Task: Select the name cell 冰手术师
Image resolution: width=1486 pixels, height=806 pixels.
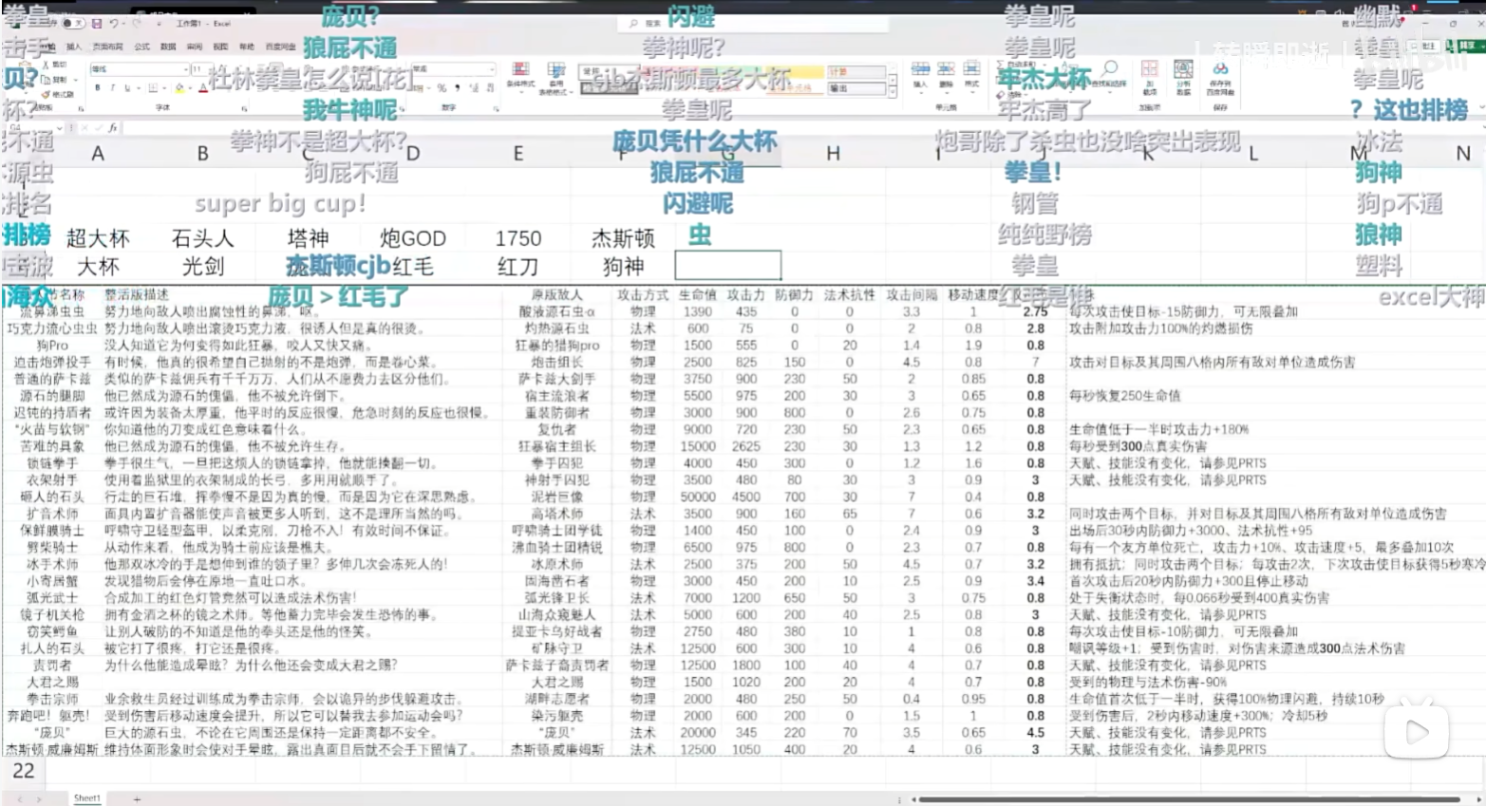Action: click(52, 564)
